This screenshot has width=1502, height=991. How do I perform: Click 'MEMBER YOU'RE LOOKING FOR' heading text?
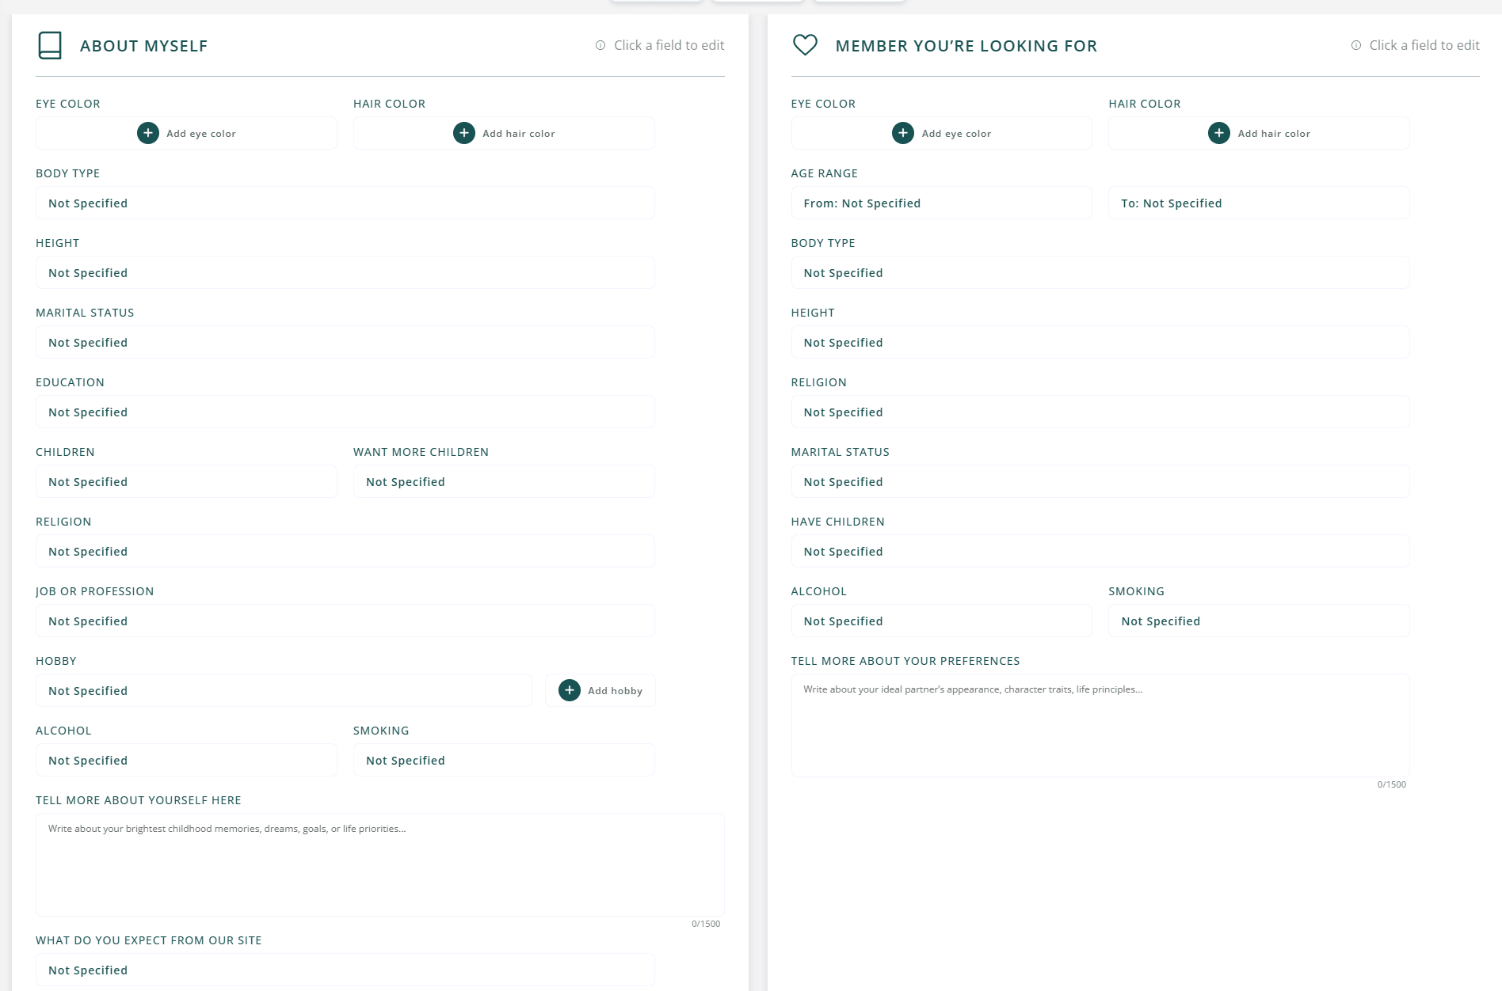coord(966,46)
